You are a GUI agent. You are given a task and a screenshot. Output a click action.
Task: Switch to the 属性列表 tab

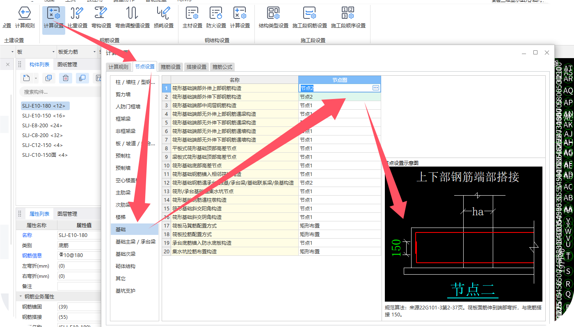tap(39, 214)
